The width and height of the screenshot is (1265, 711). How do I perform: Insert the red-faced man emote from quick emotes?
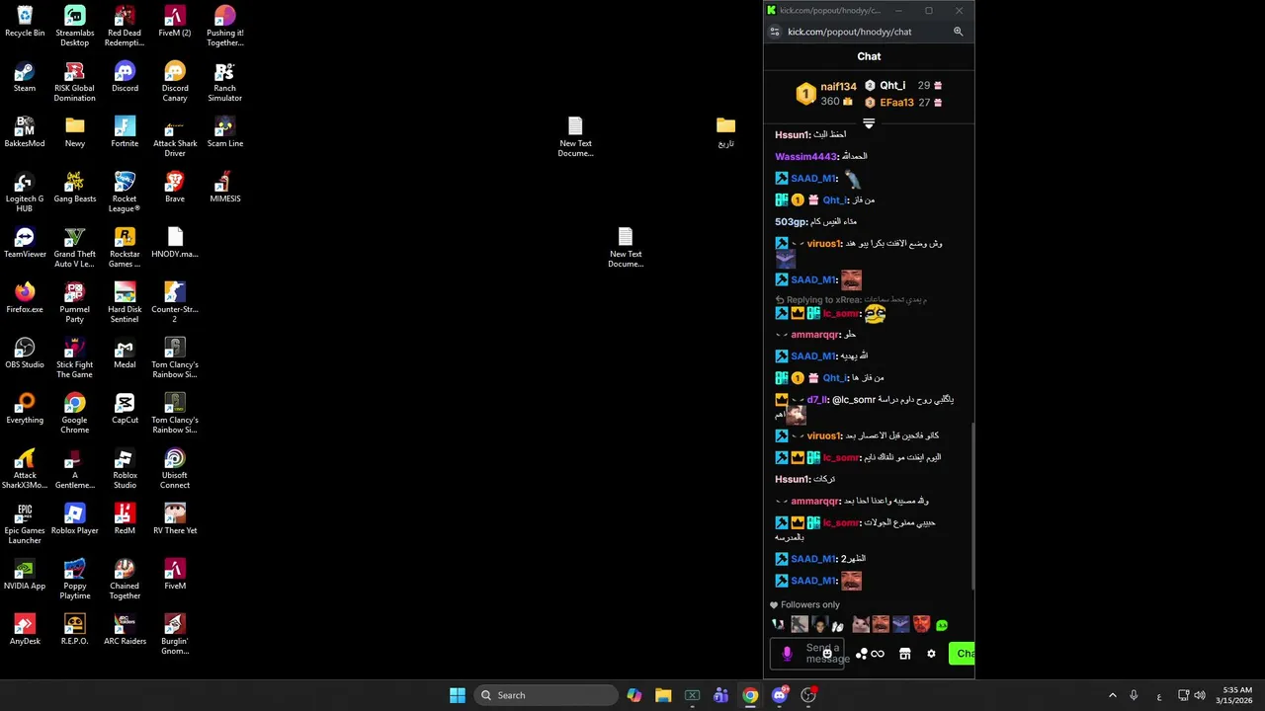coord(921,624)
